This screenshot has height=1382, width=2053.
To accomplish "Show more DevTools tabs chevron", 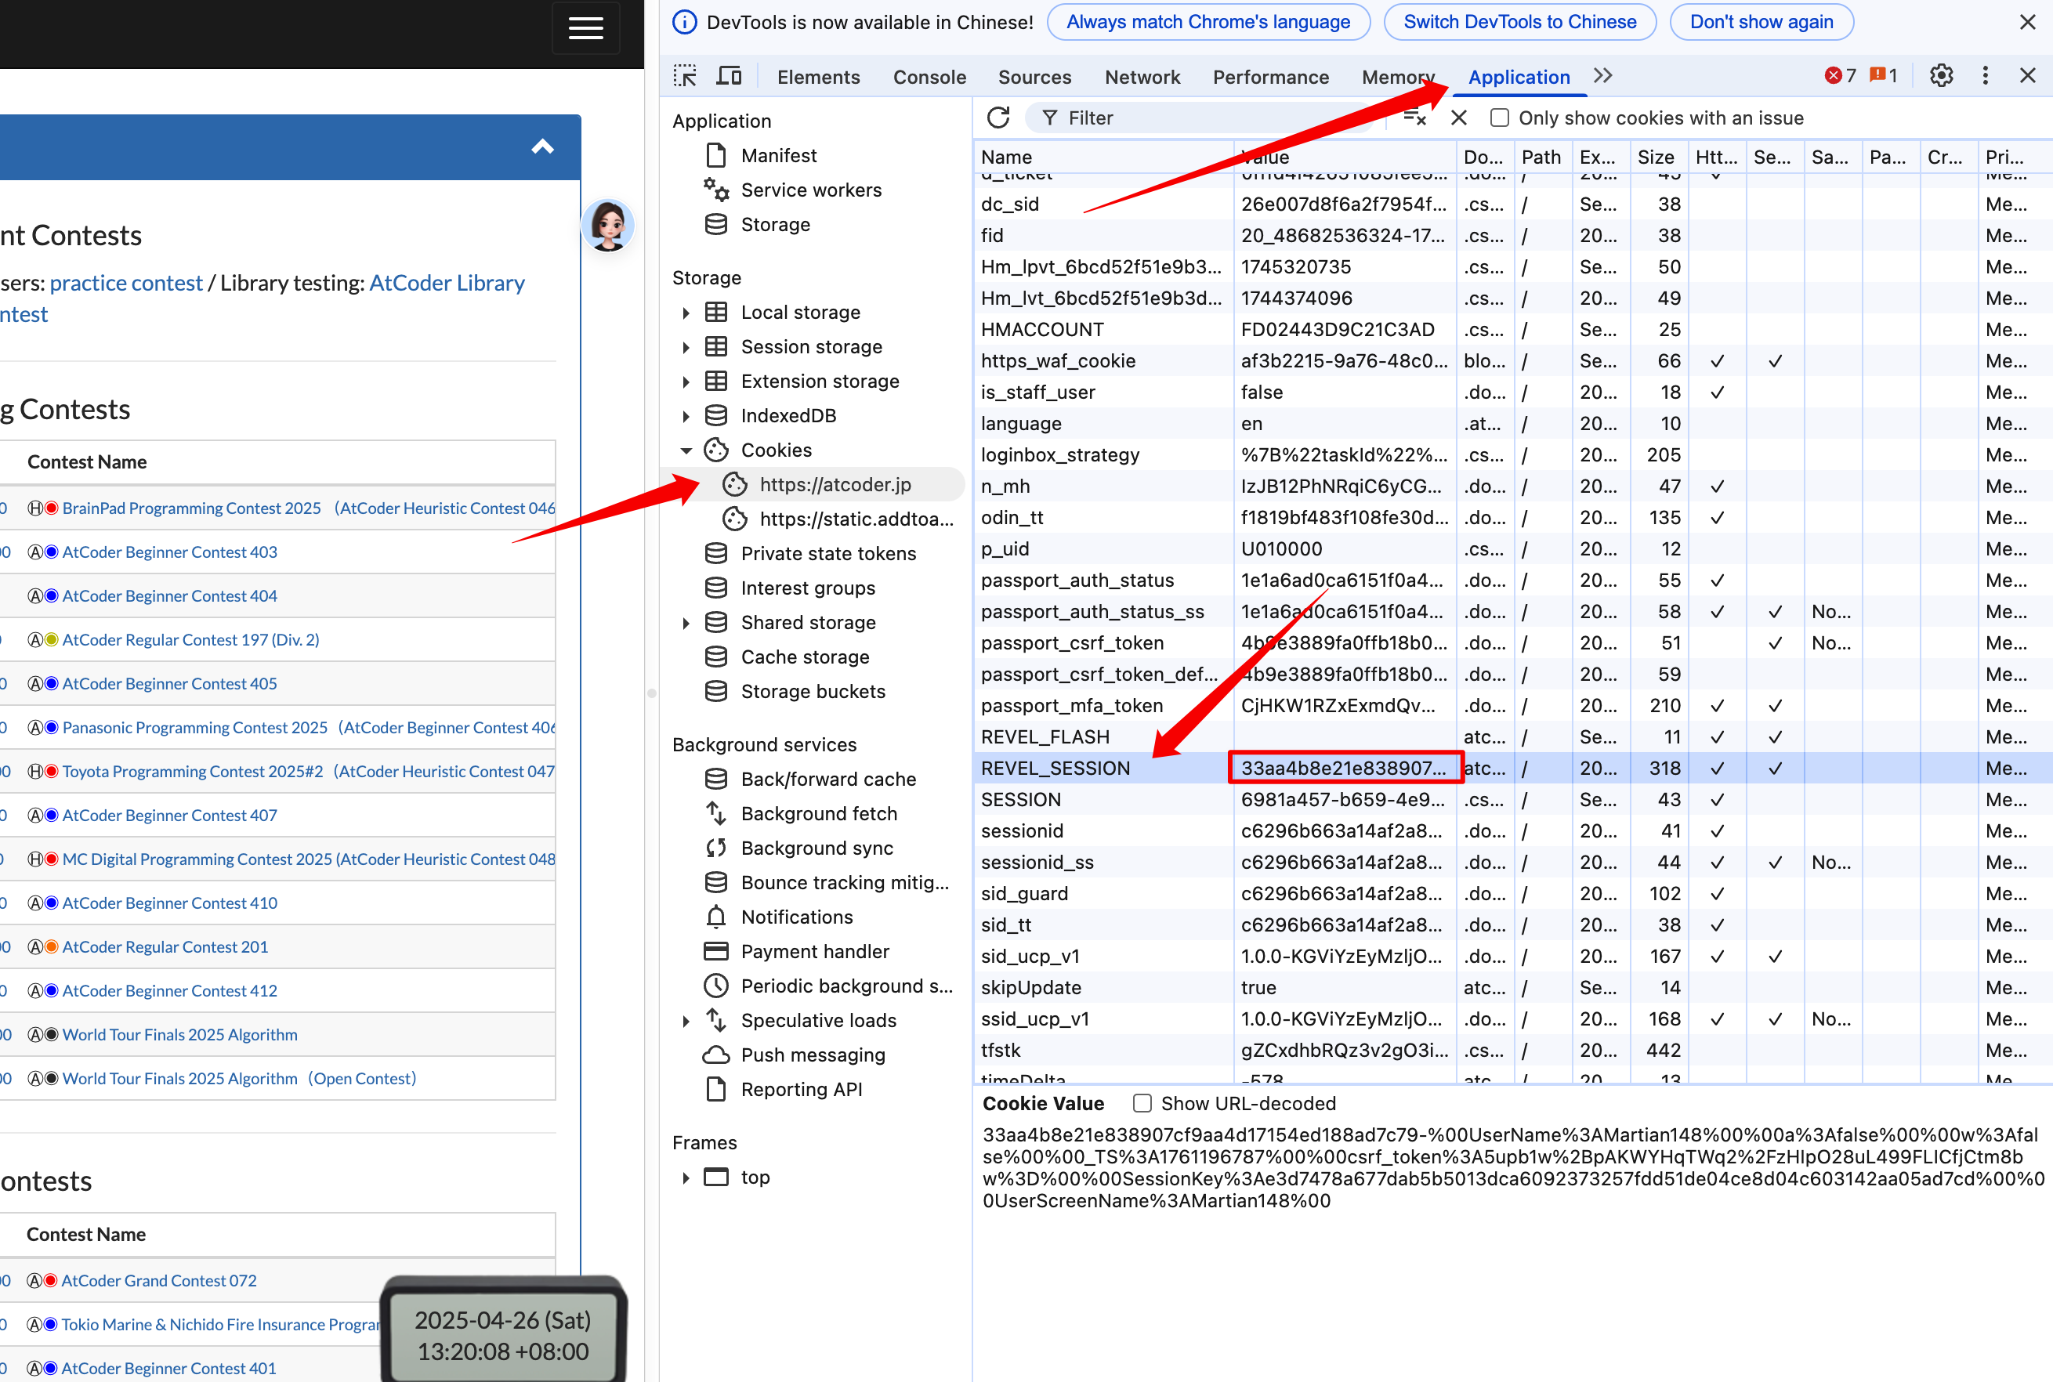I will (x=1602, y=77).
